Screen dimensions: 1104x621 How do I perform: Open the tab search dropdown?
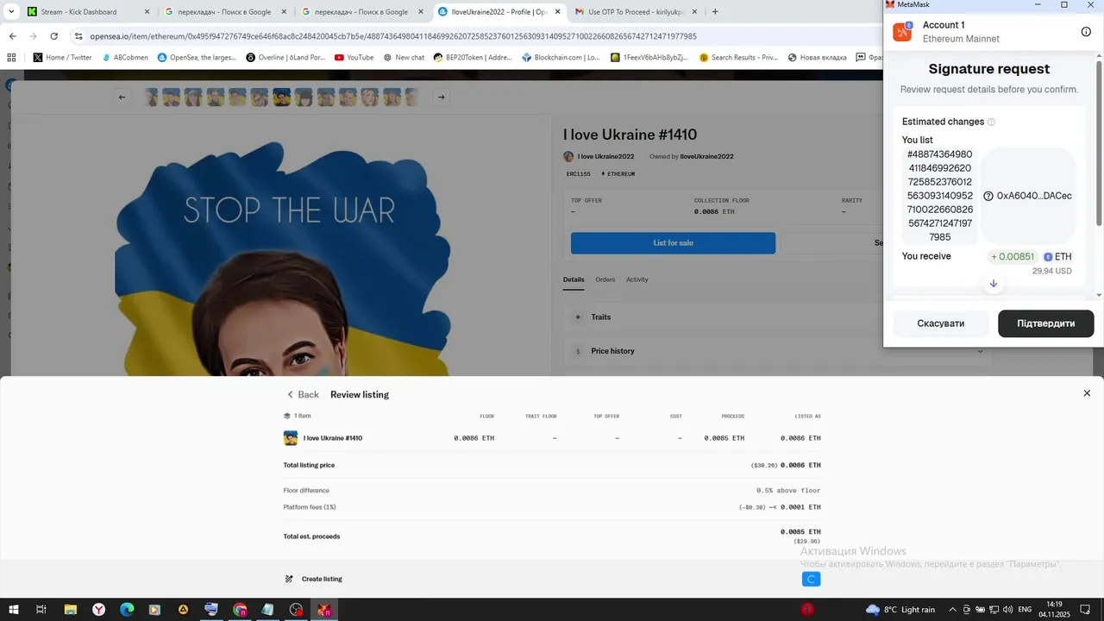11,12
